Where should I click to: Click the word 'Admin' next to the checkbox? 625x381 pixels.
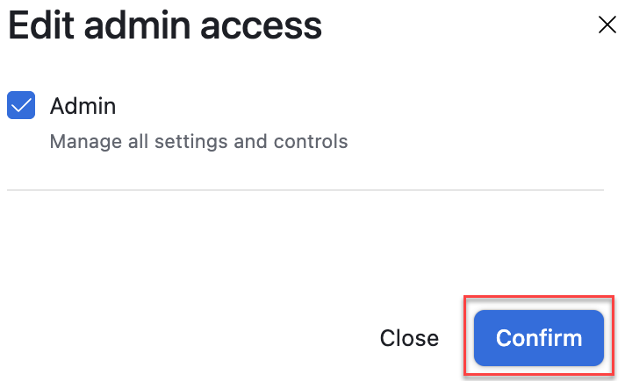pyautogui.click(x=83, y=106)
